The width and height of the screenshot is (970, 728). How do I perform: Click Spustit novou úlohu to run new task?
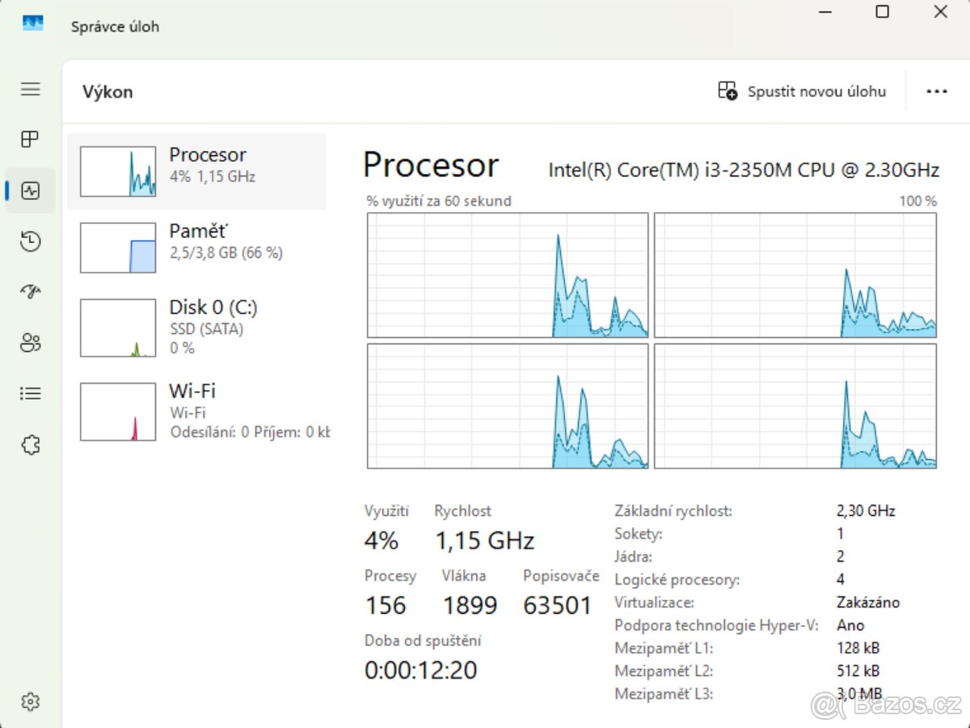click(x=803, y=91)
